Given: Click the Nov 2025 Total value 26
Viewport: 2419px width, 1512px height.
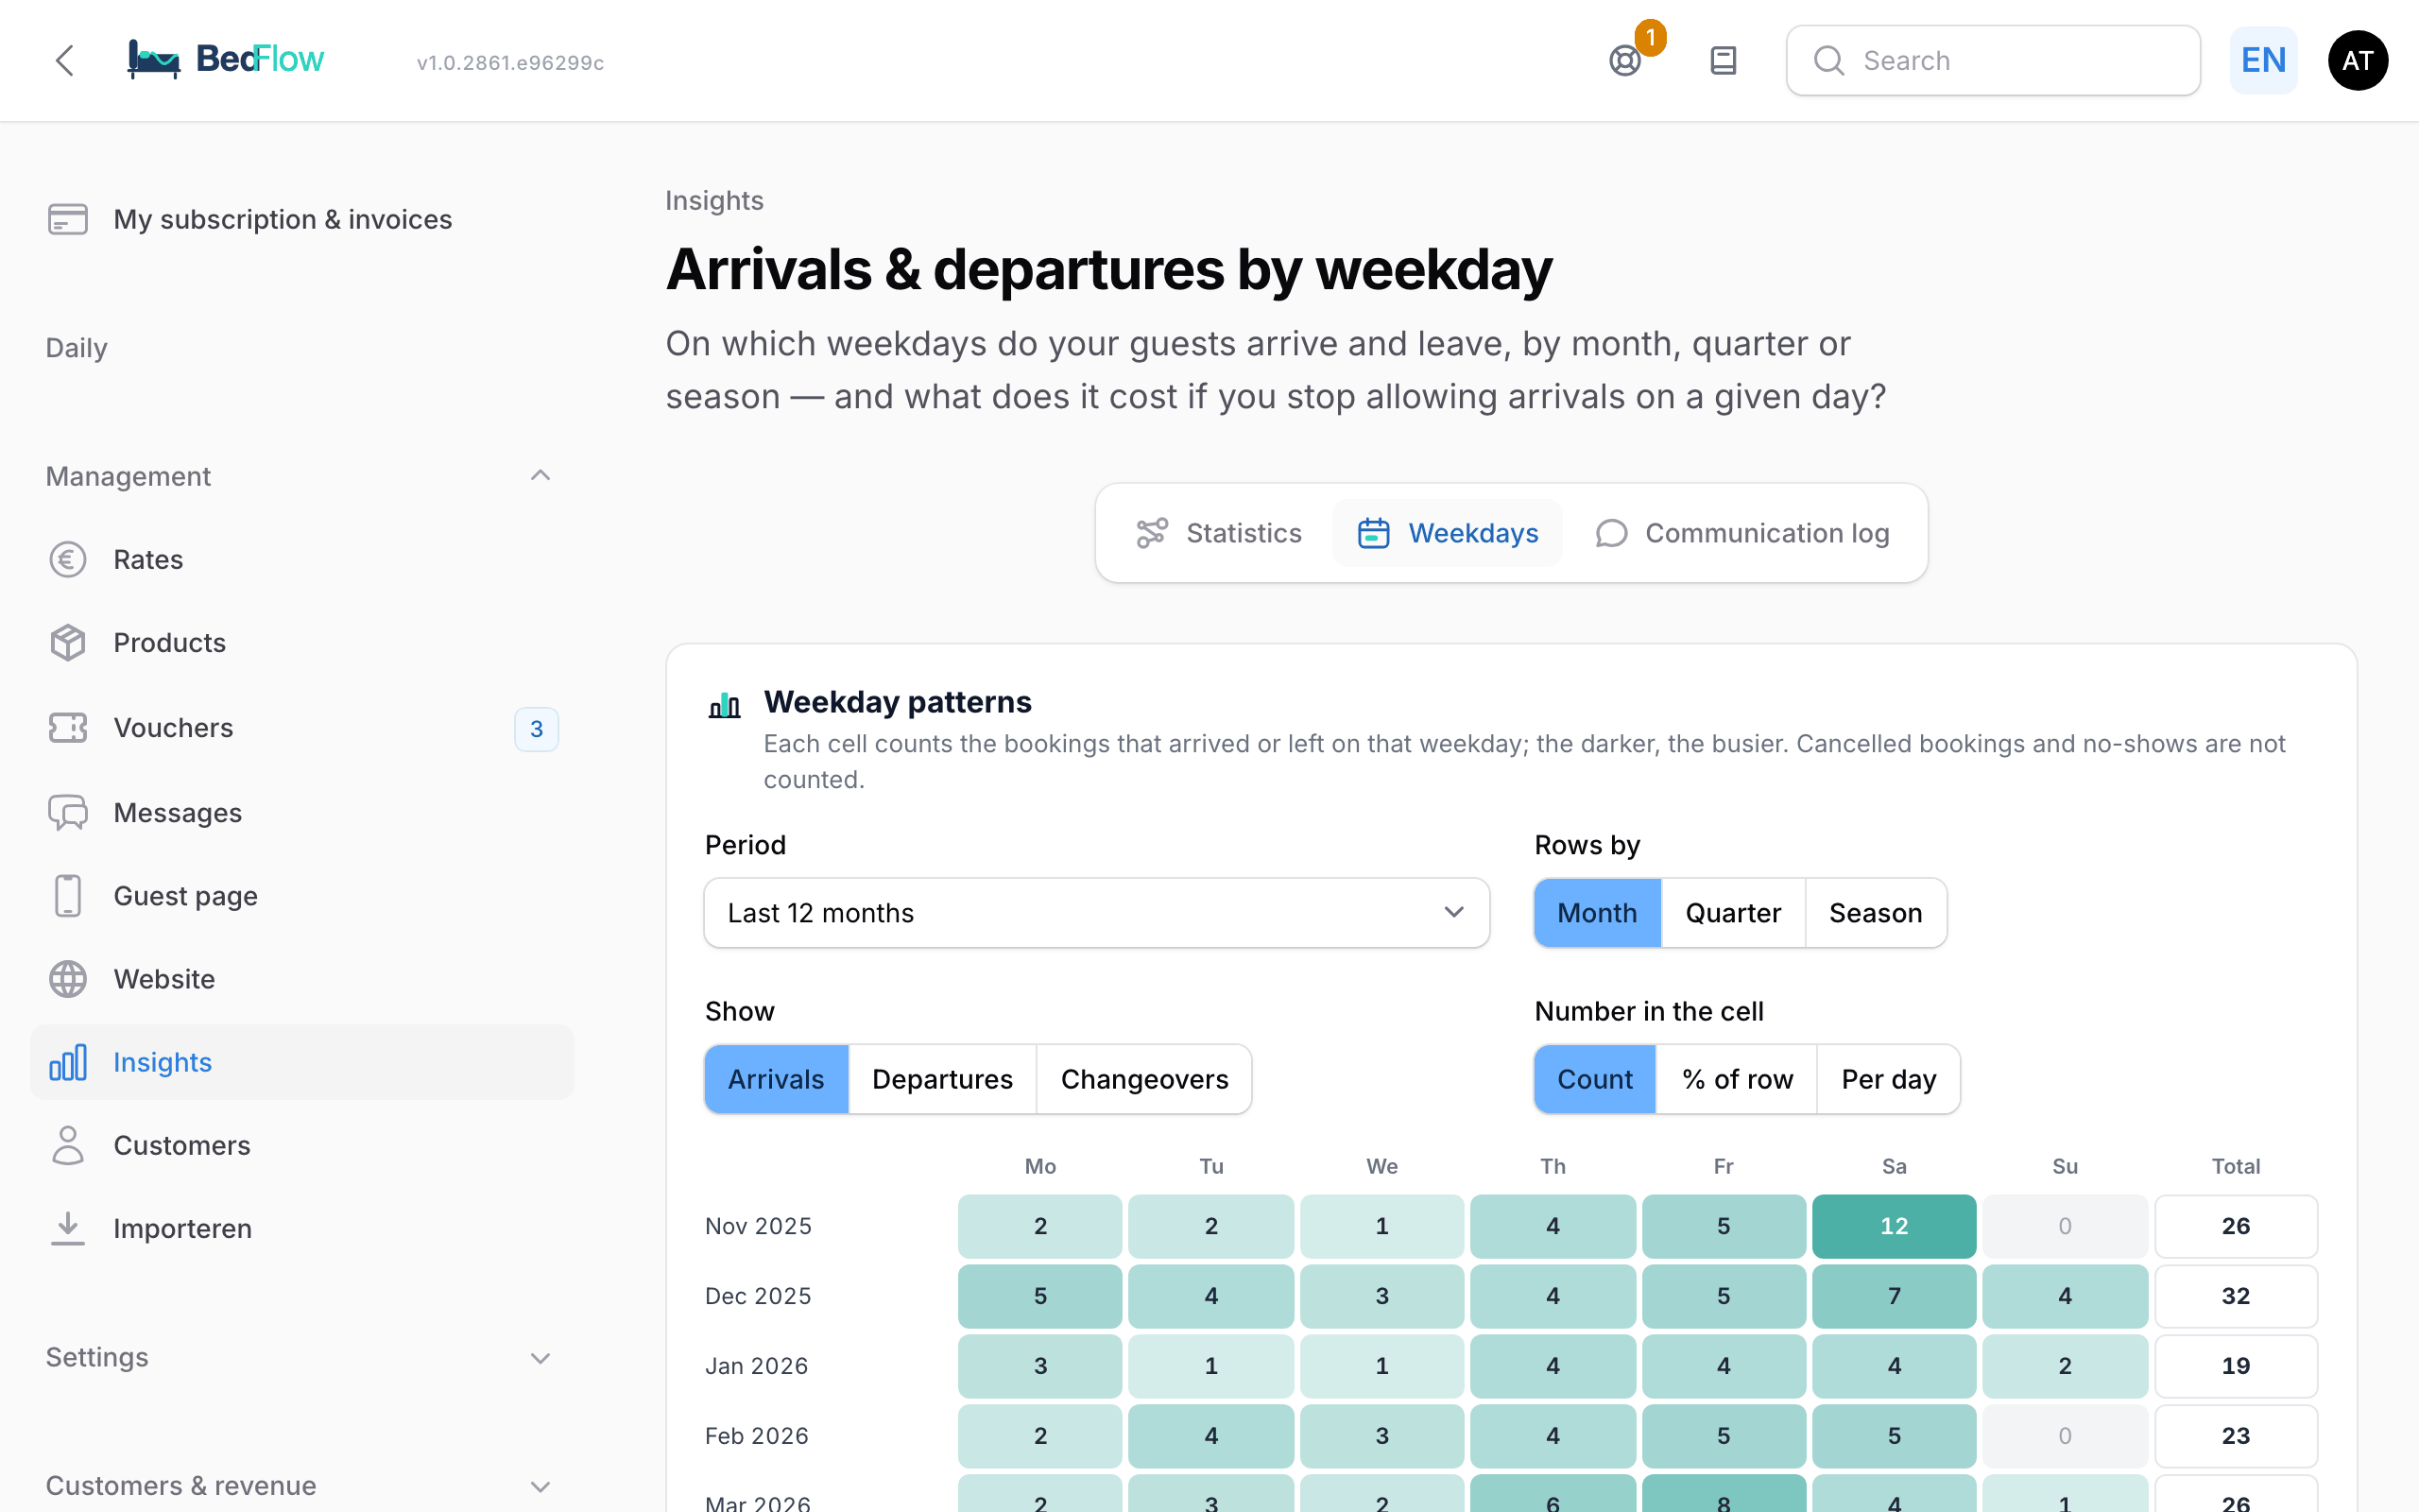Looking at the screenshot, I should pyautogui.click(x=2236, y=1226).
